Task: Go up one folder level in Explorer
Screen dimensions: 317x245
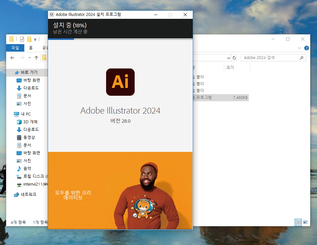Action: [x=36, y=58]
